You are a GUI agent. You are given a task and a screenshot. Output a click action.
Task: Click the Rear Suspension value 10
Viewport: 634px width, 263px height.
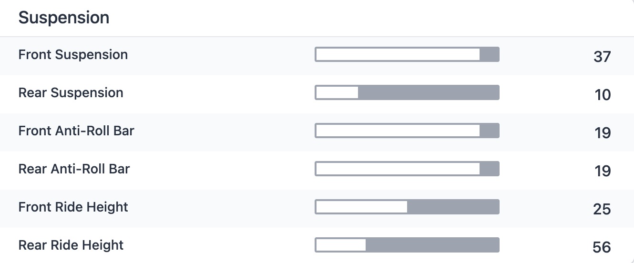603,95
